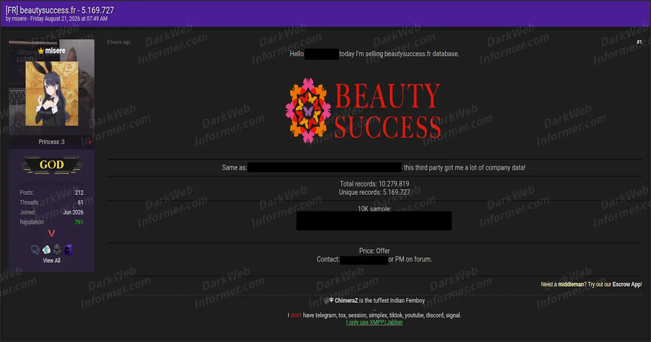Click the dark helmet award badge

point(57,250)
